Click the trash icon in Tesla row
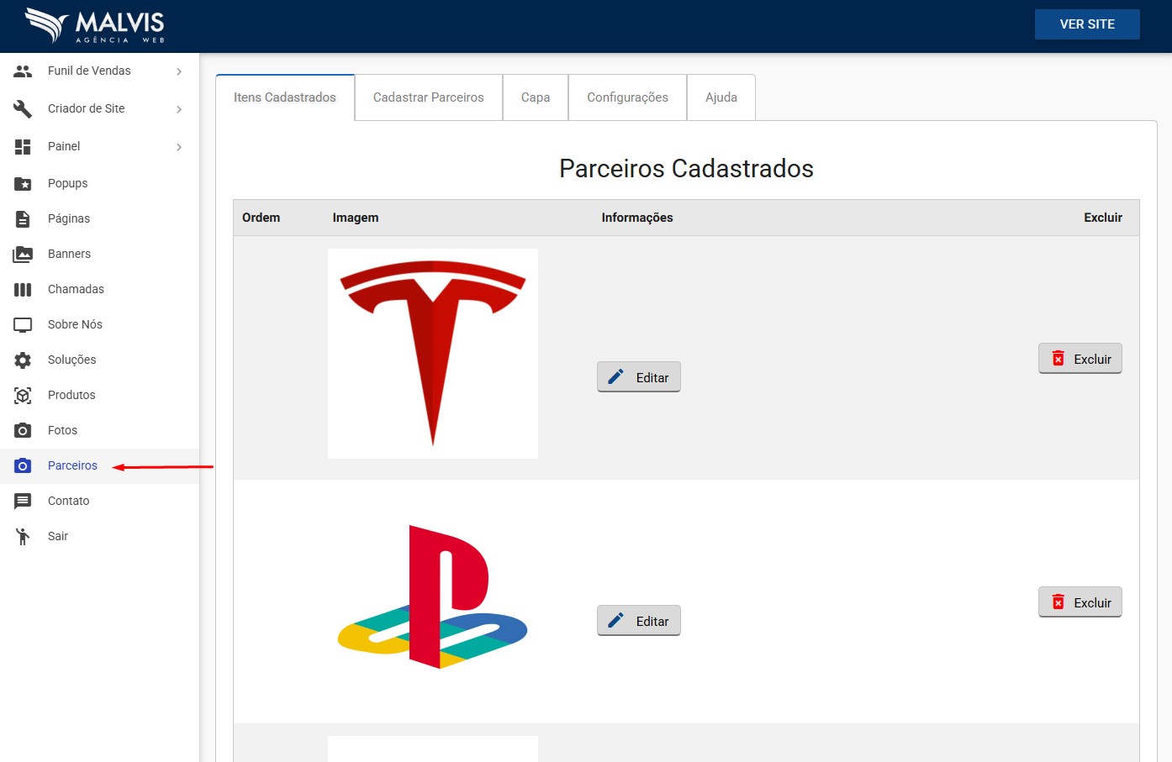Viewport: 1172px width, 762px height. [x=1058, y=359]
